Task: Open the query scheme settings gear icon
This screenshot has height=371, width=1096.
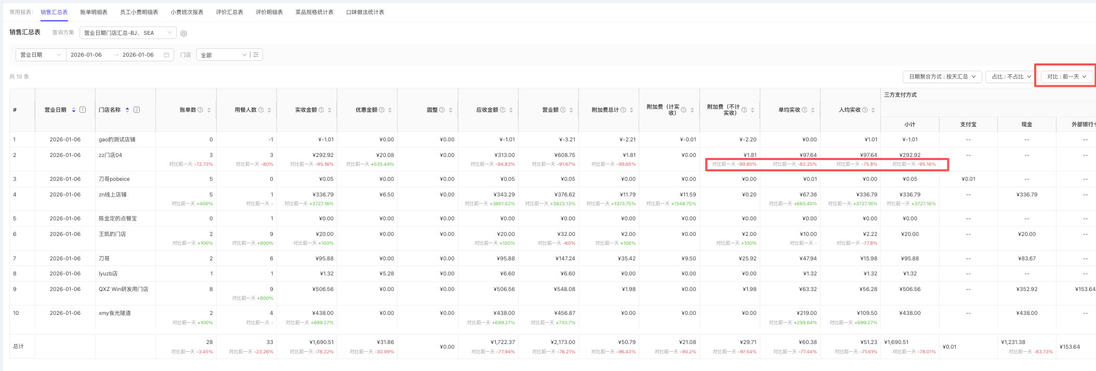Action: coord(183,33)
